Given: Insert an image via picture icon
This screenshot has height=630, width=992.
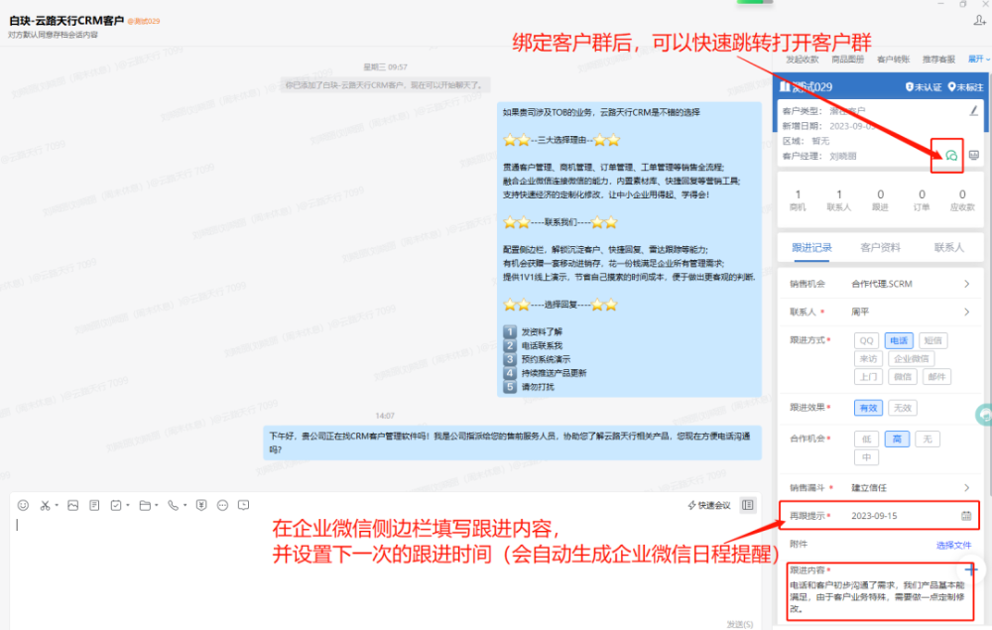Looking at the screenshot, I should pos(72,505).
